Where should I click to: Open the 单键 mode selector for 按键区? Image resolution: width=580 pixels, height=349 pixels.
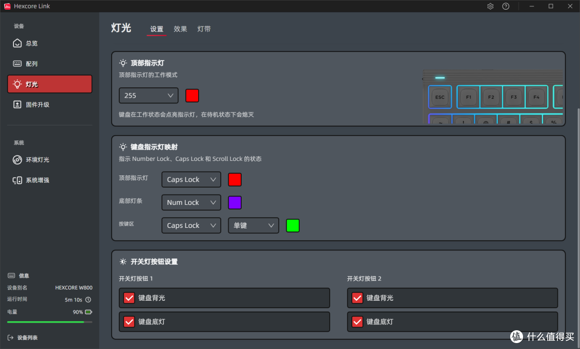(253, 225)
